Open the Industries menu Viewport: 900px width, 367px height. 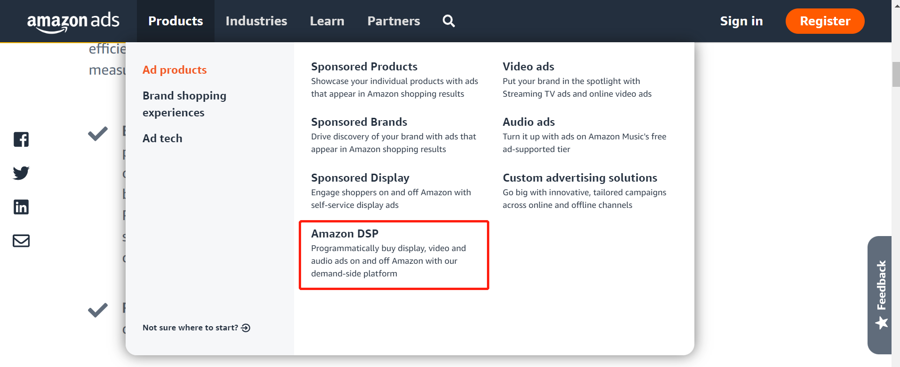[256, 21]
